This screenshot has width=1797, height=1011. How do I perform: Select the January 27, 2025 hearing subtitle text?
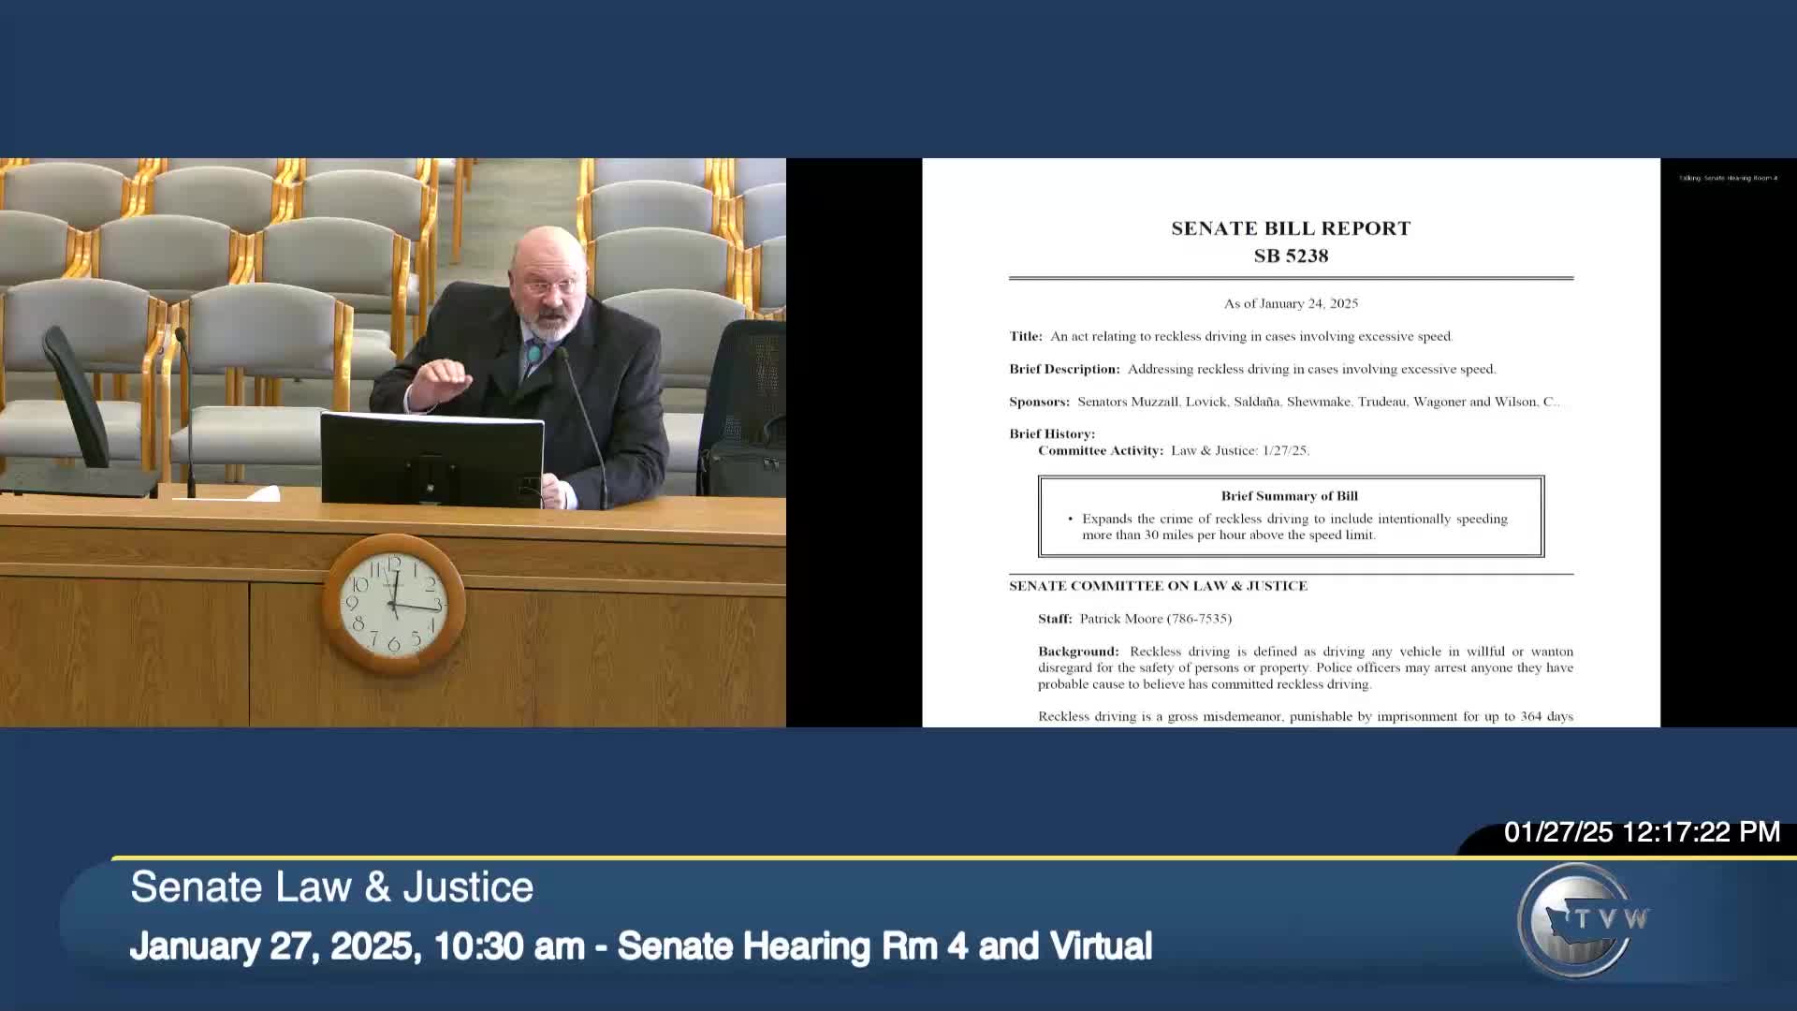tap(642, 946)
